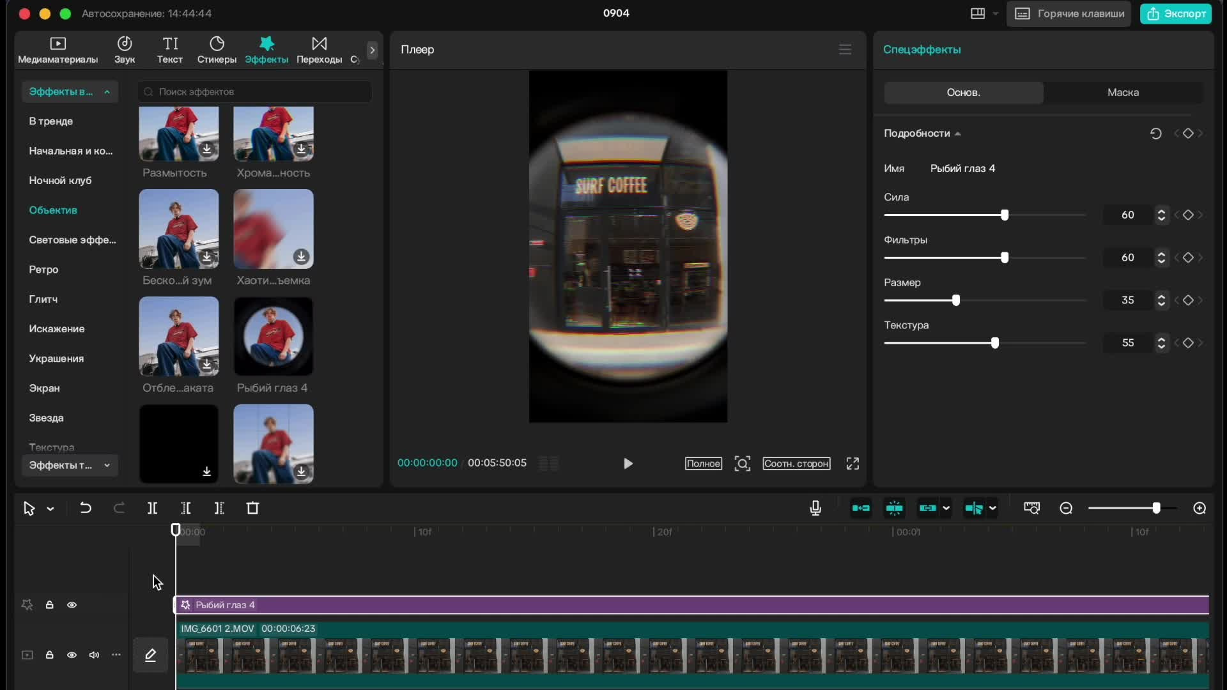Click the Сила slider handle
The width and height of the screenshot is (1227, 690).
1004,215
